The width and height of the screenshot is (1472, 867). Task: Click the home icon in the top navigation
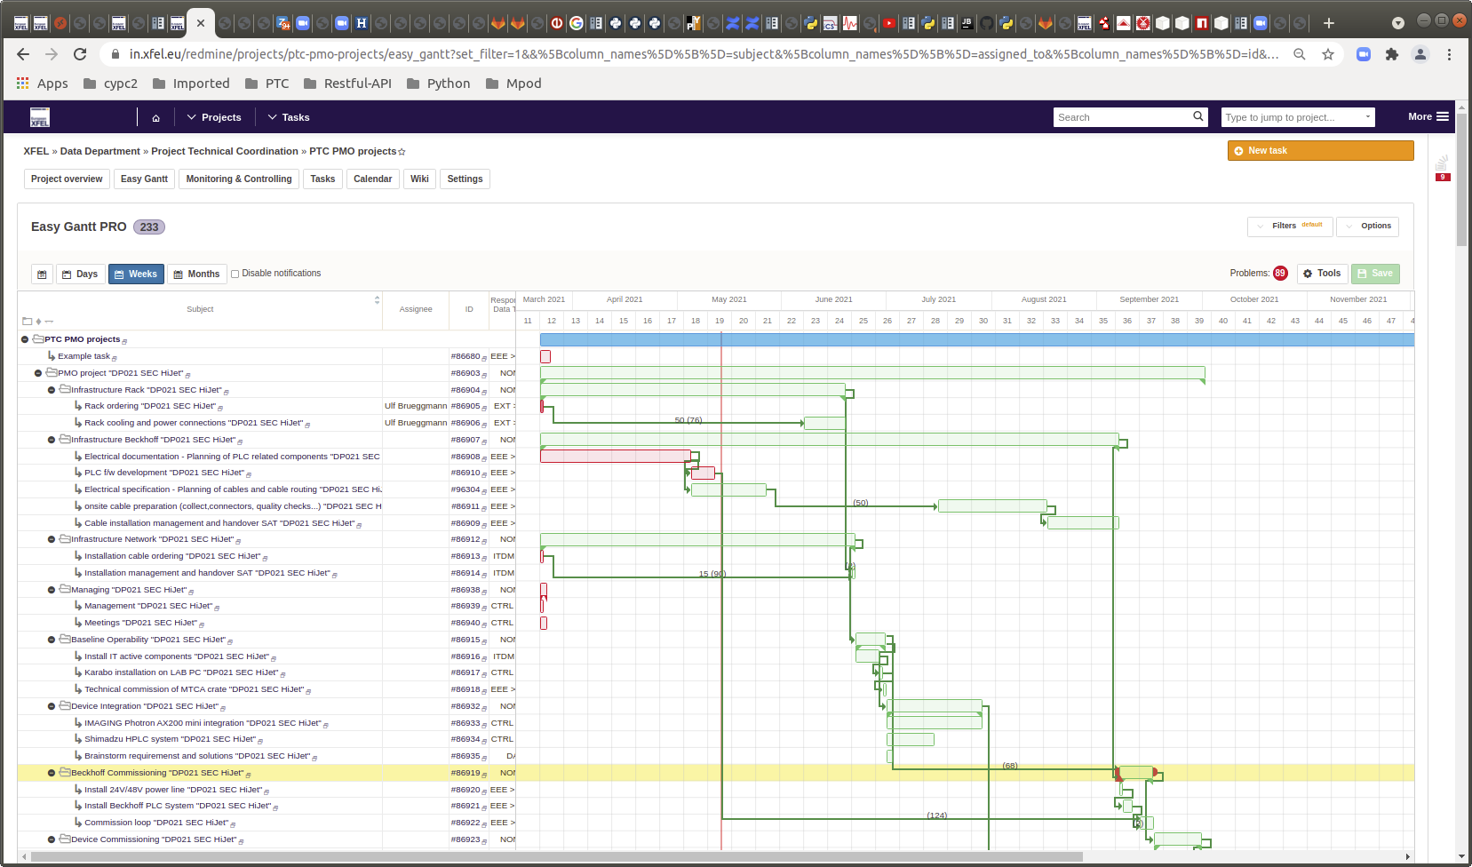click(x=155, y=116)
